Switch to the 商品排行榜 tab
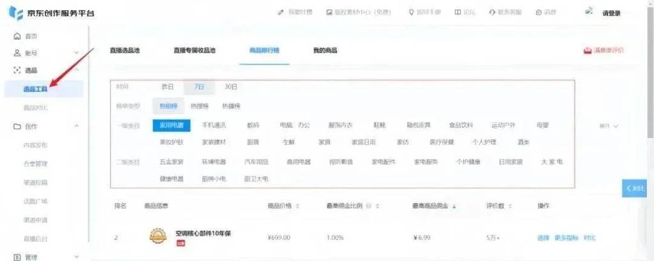Screen dimensions: 654x261 [264, 50]
